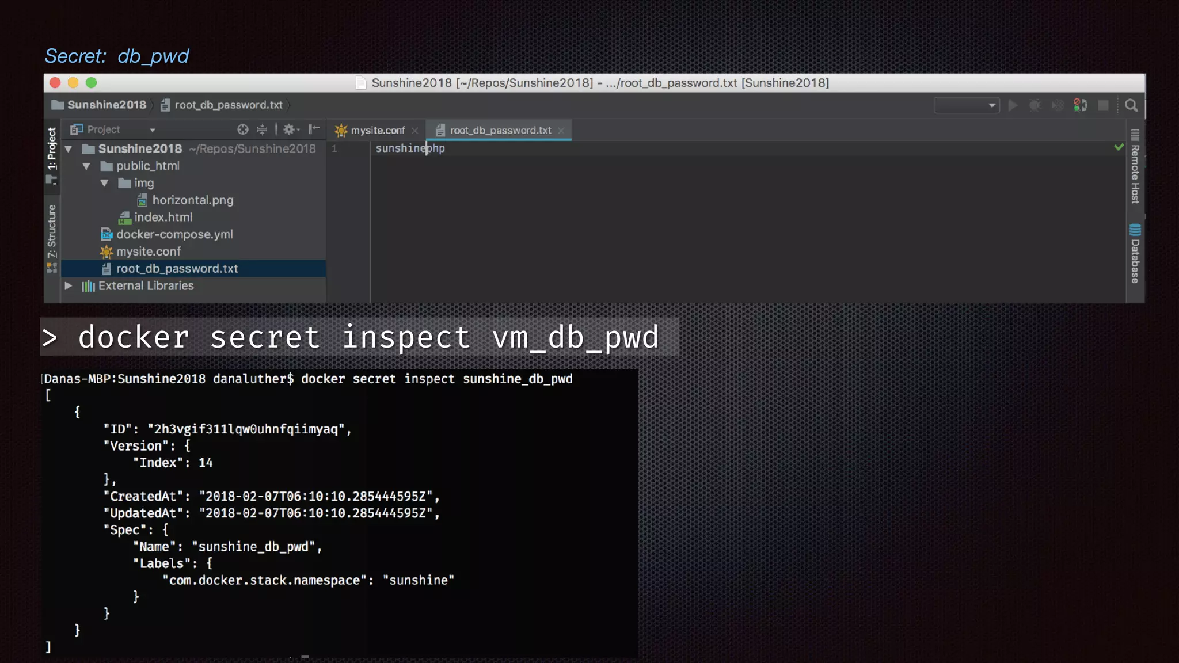Click the Sunshine2018 root folder icon
Screen dimensions: 1179x663
[88, 149]
